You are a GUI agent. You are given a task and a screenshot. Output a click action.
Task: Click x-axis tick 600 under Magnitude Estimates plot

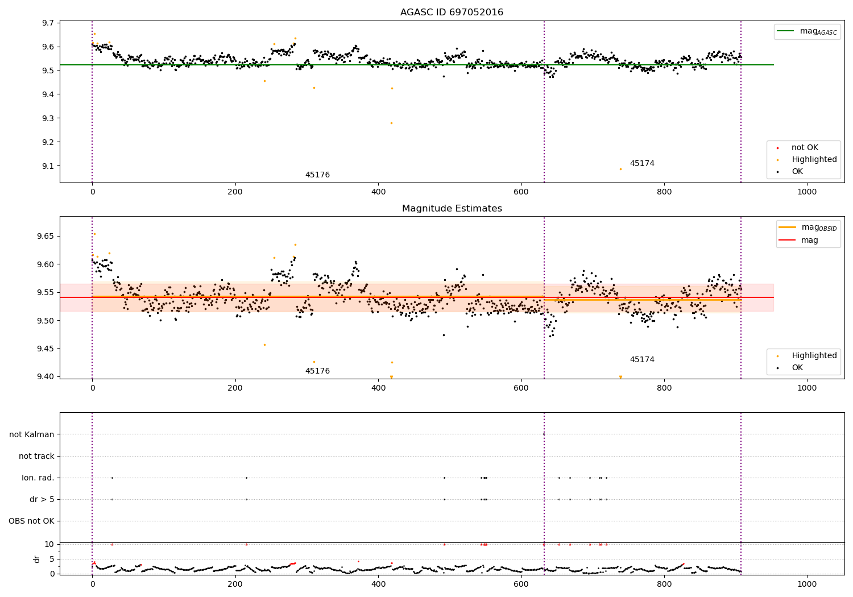[521, 388]
